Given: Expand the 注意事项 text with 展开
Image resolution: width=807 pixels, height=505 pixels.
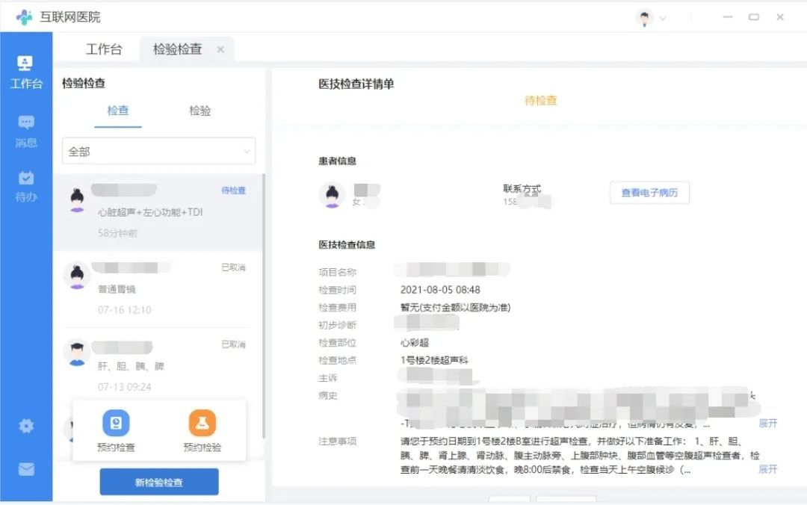Looking at the screenshot, I should (768, 469).
